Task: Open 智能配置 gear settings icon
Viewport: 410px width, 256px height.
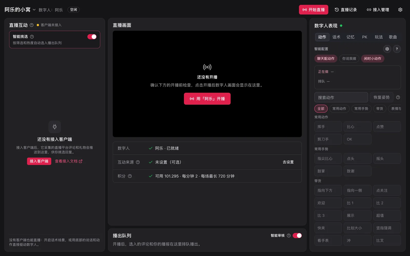Action: point(387,49)
